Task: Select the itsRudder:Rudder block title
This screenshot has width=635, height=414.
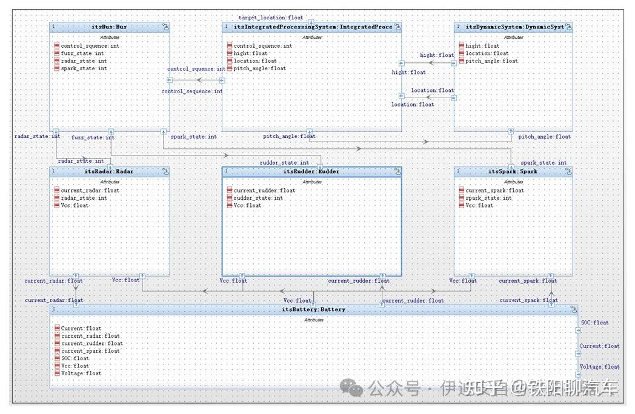Action: point(311,171)
